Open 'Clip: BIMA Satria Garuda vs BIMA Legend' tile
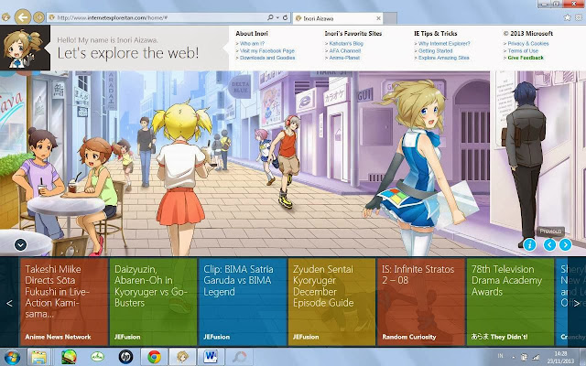The width and height of the screenshot is (586, 366). tap(242, 302)
